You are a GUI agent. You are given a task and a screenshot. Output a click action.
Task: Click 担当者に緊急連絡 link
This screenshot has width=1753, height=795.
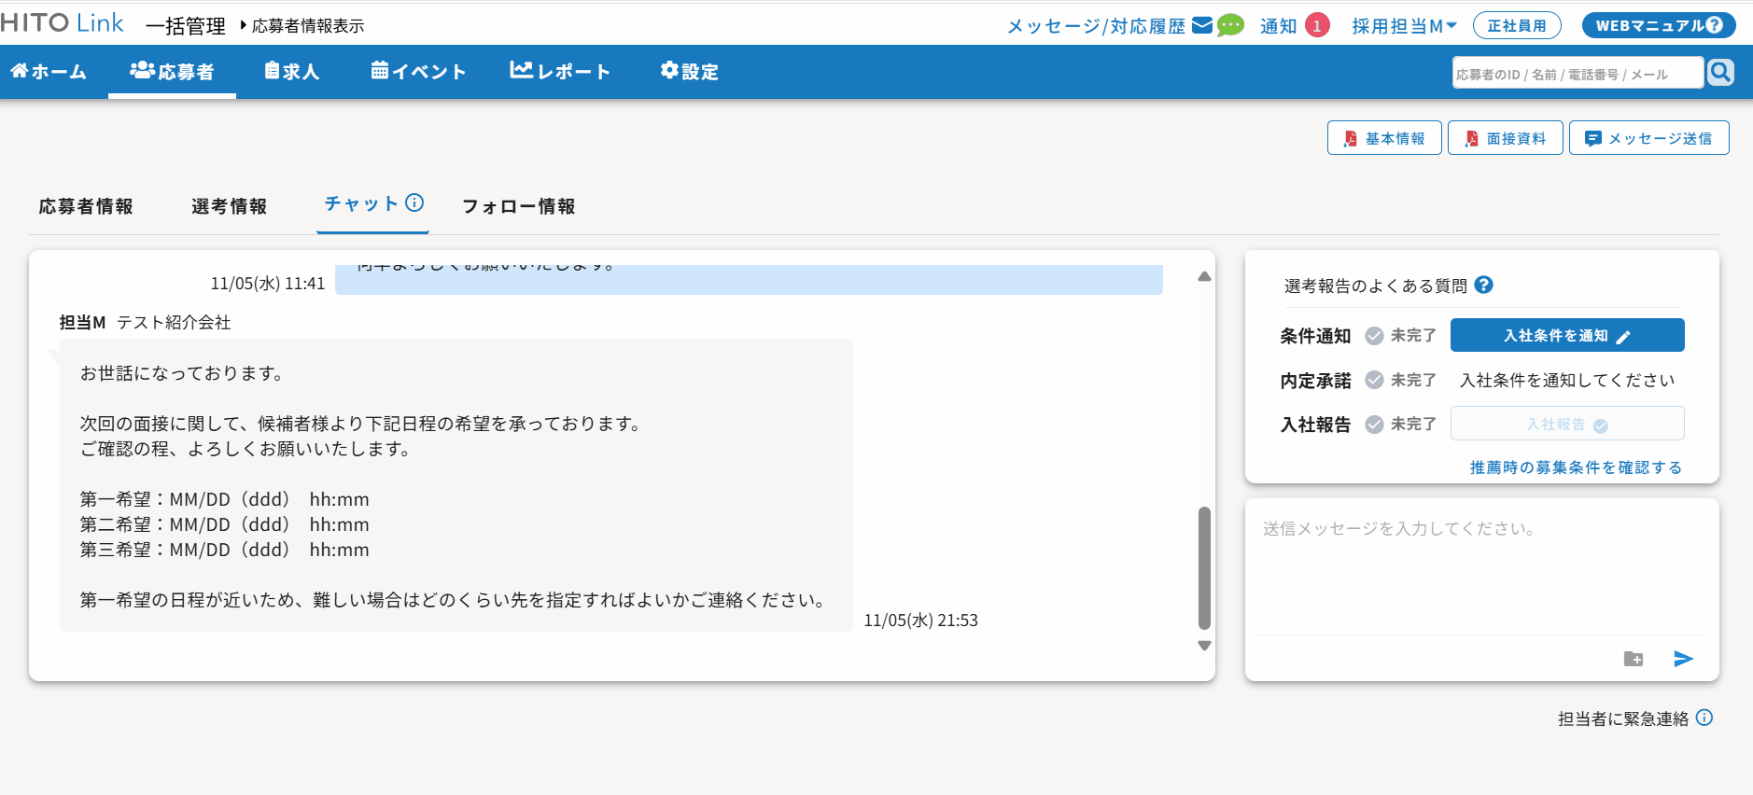point(1623,718)
